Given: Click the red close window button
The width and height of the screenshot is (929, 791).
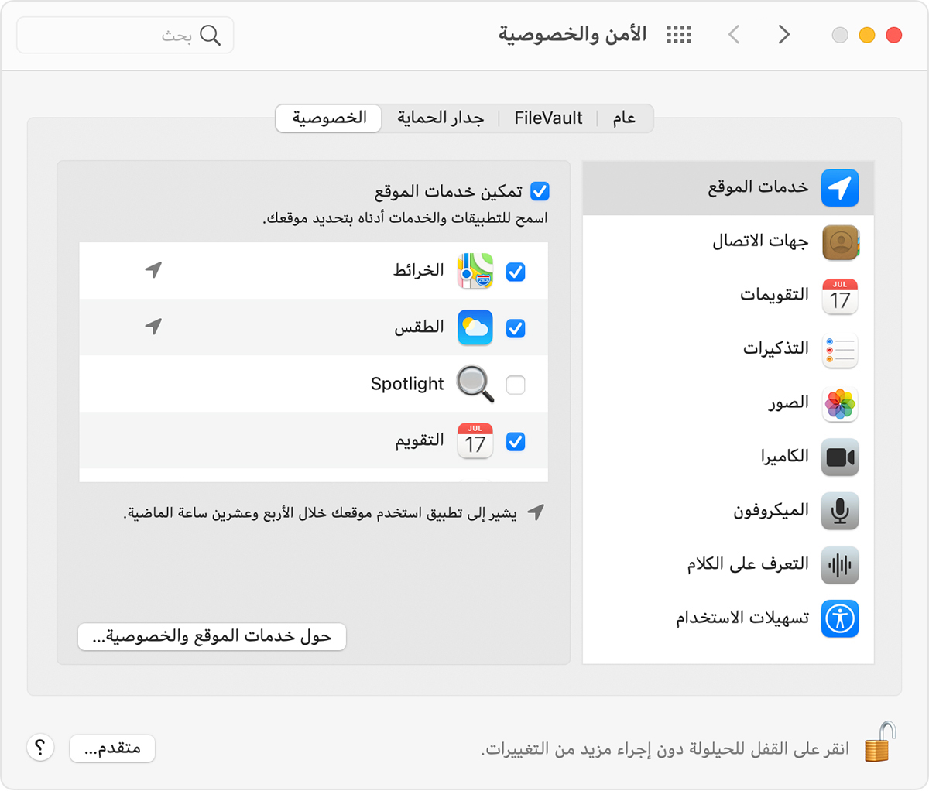Looking at the screenshot, I should (x=893, y=35).
